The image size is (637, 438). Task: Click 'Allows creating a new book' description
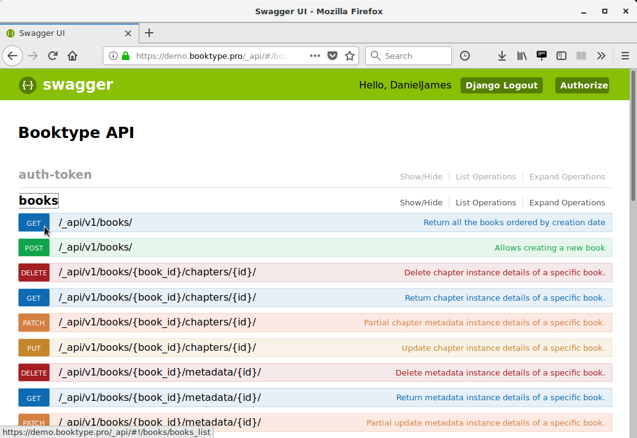coord(550,247)
